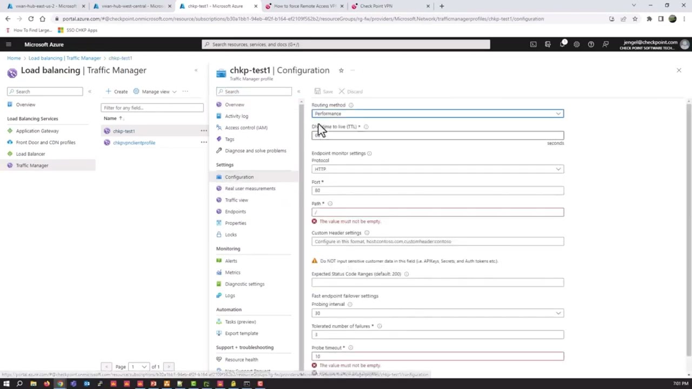This screenshot has height=389, width=692.
Task: Collapse the chkp-test1 resource menu
Action: coord(298,91)
